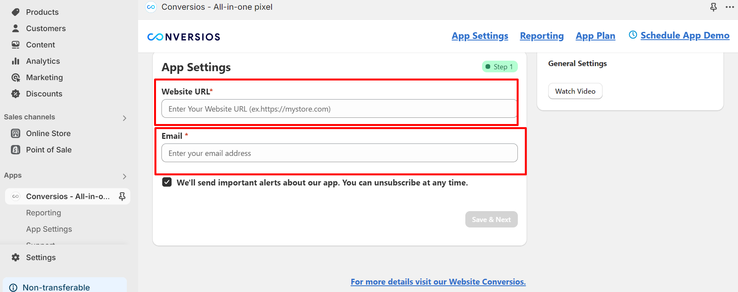Click the General Settings heading
738x292 pixels.
tap(577, 63)
